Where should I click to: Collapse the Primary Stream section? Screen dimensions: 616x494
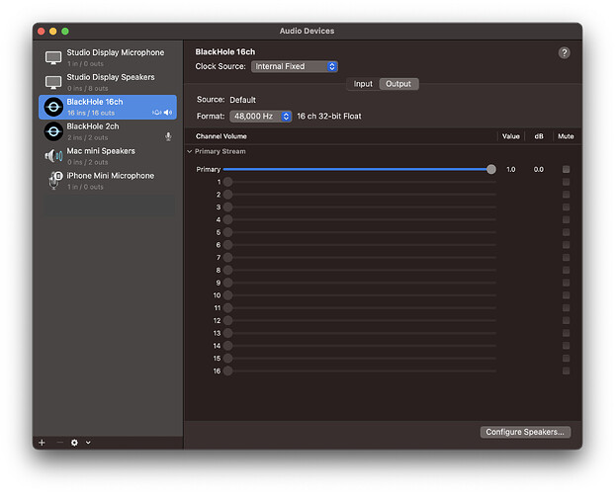click(x=190, y=151)
